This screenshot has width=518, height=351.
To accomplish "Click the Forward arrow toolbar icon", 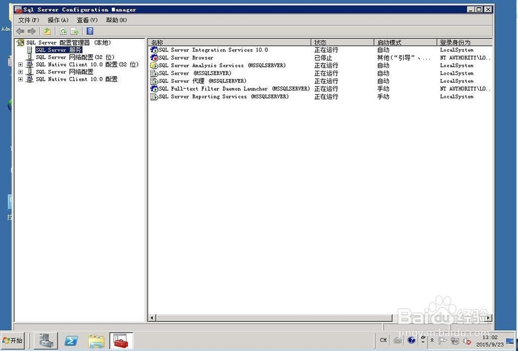I will coord(32,32).
